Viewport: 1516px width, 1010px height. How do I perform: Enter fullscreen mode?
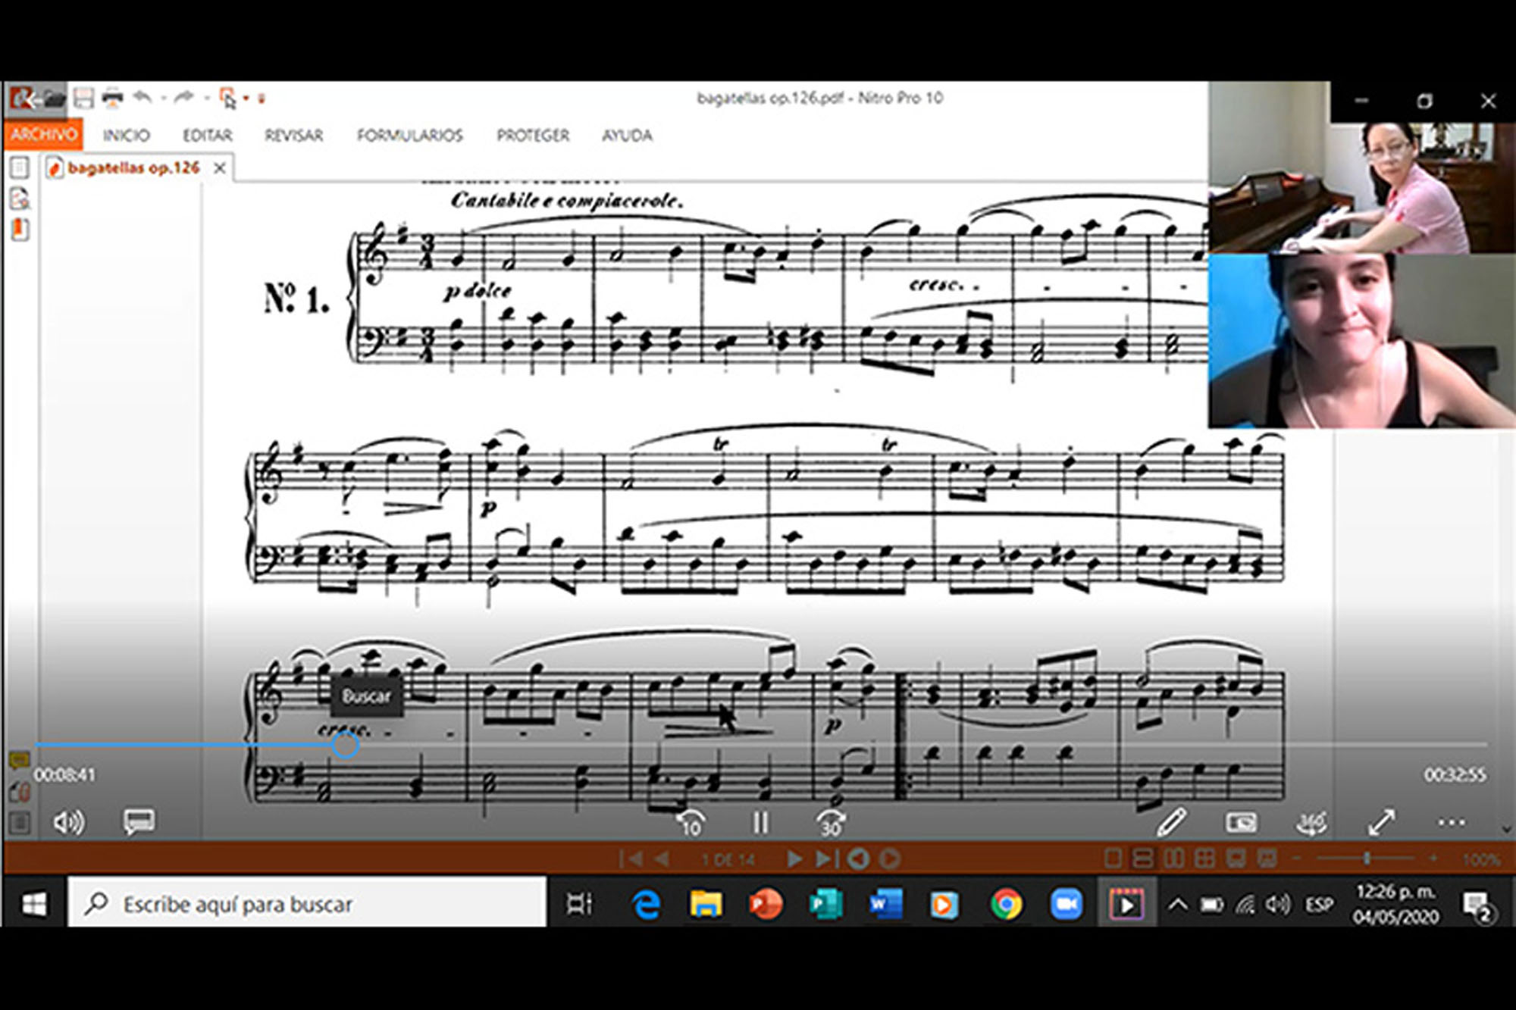coord(1381,822)
